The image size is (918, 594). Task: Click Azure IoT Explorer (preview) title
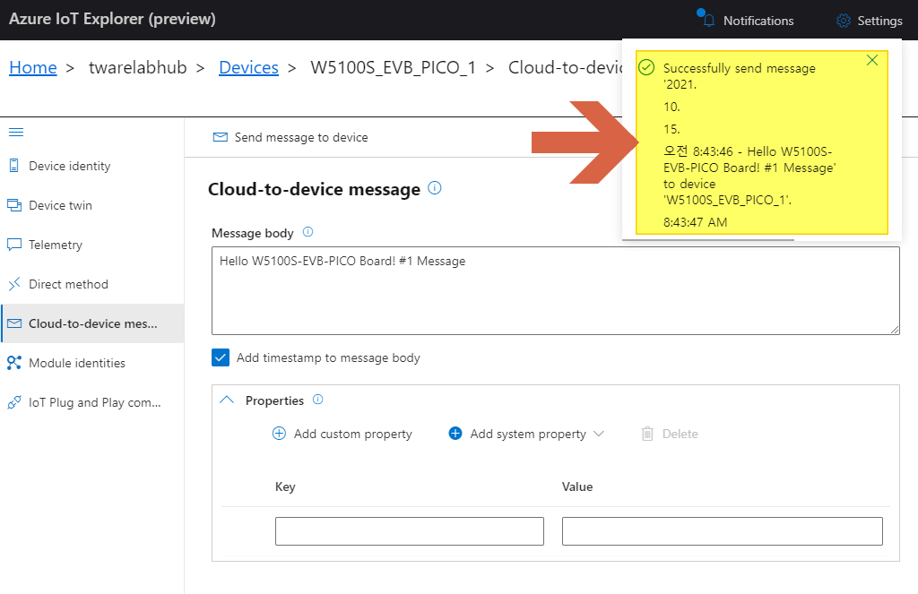(x=112, y=19)
